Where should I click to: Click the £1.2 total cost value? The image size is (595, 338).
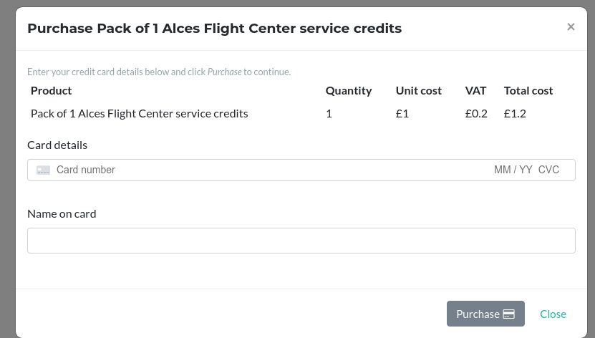[515, 113]
